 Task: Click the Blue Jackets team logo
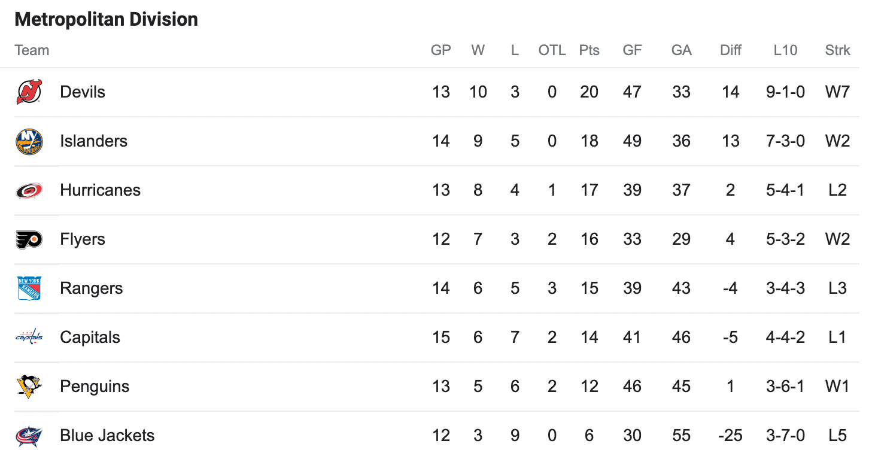click(x=29, y=436)
